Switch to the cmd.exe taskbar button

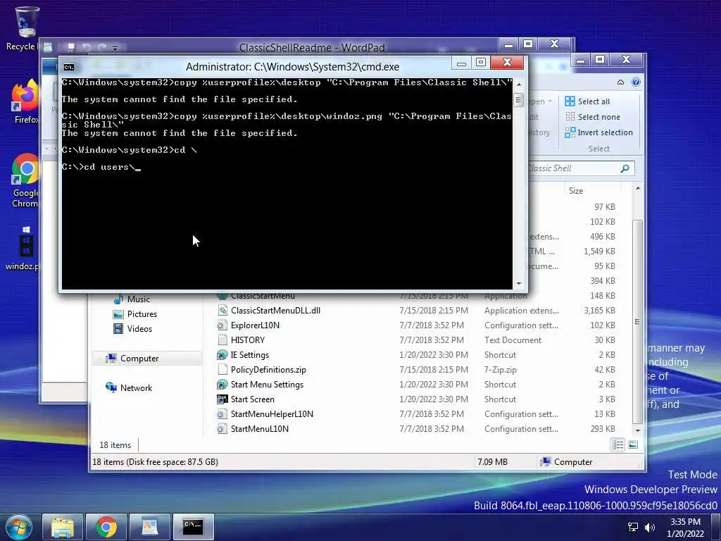click(193, 527)
